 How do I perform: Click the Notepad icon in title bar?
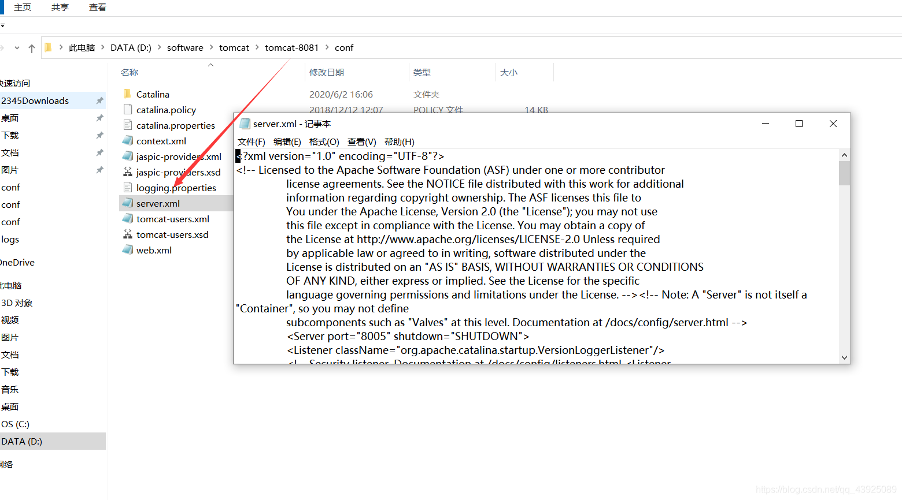(x=245, y=124)
